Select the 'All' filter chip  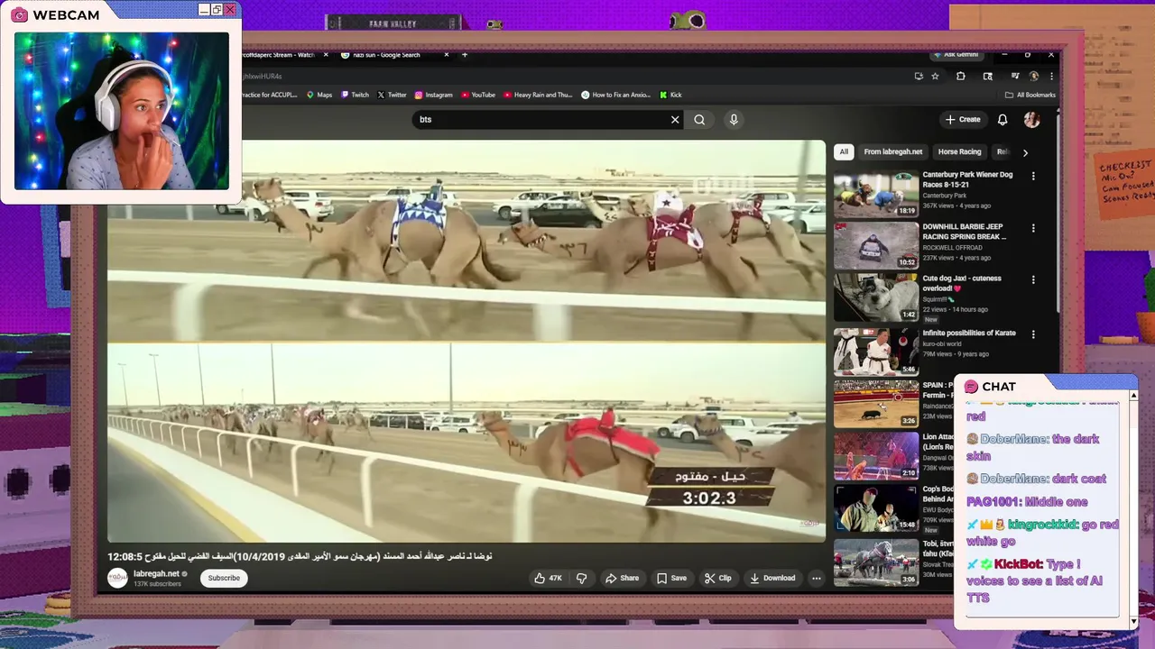(x=844, y=152)
